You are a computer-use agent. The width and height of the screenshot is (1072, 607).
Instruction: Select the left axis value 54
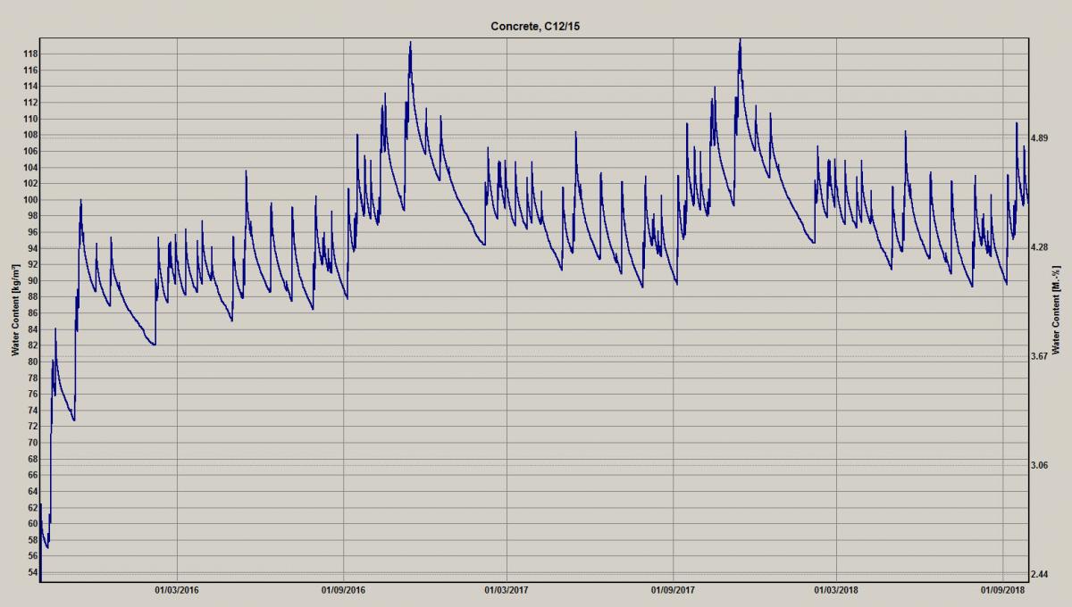coord(32,572)
